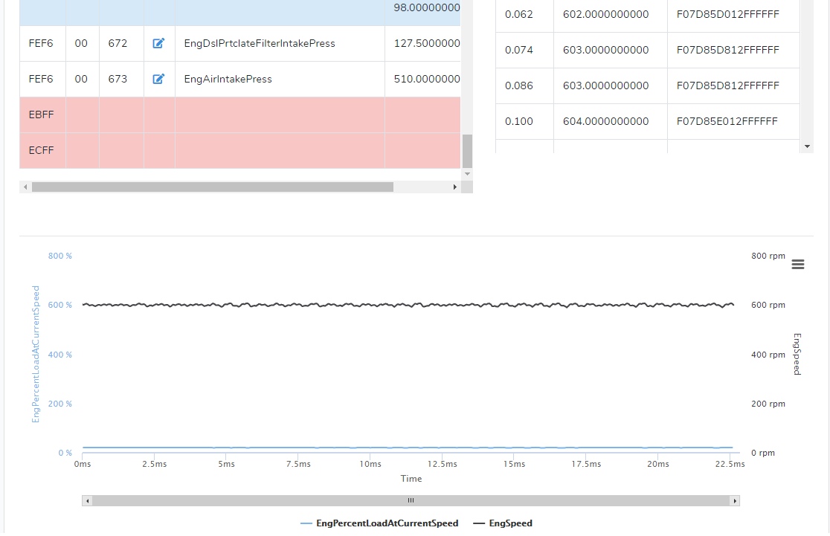The height and width of the screenshot is (536, 830).
Task: Click left arrow of chart time scrollbar
Action: pos(87,501)
